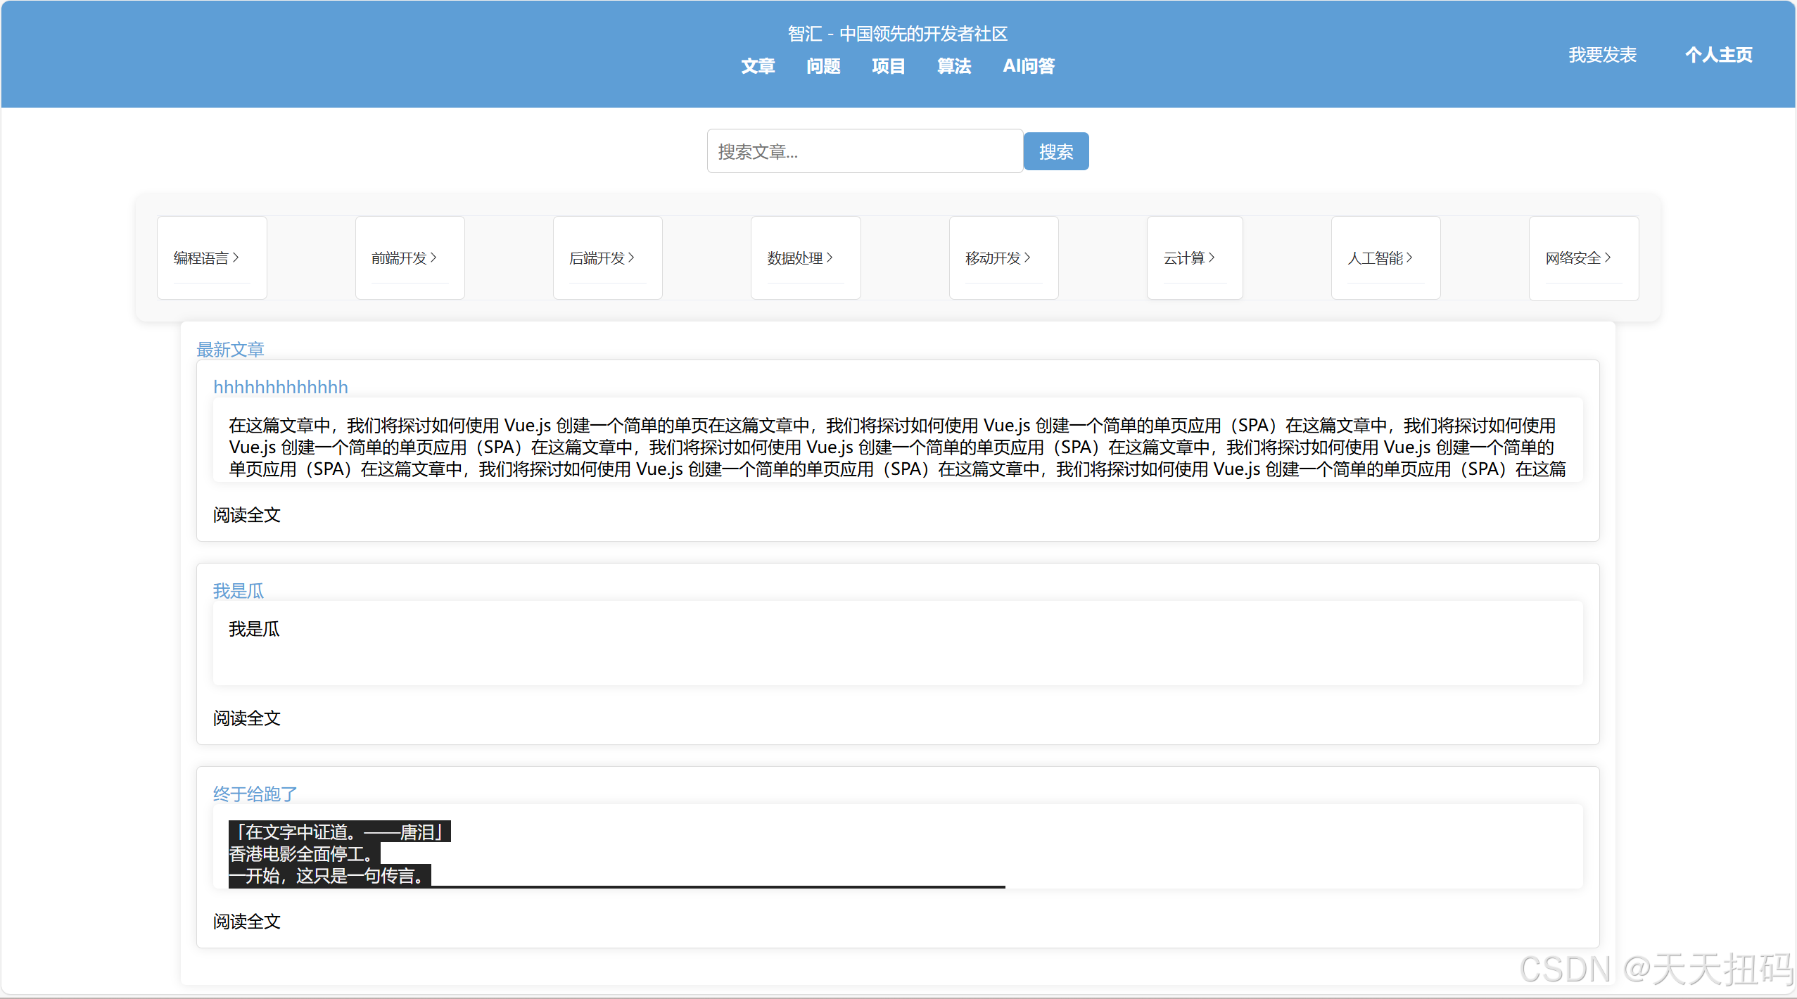Open the 后端开发 category chevron

[x=631, y=258]
